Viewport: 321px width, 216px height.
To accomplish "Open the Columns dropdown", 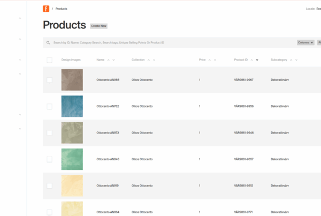I will [x=305, y=42].
